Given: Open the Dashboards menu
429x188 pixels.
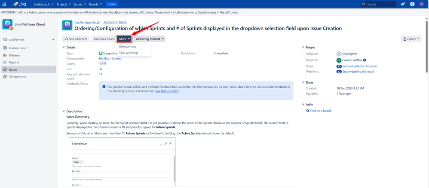Looking at the screenshot, I should (x=44, y=4).
